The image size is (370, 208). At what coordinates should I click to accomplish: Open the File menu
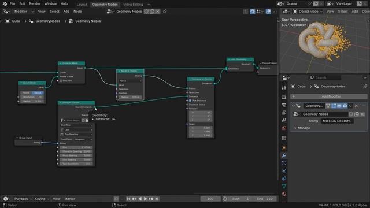pyautogui.click(x=12, y=4)
